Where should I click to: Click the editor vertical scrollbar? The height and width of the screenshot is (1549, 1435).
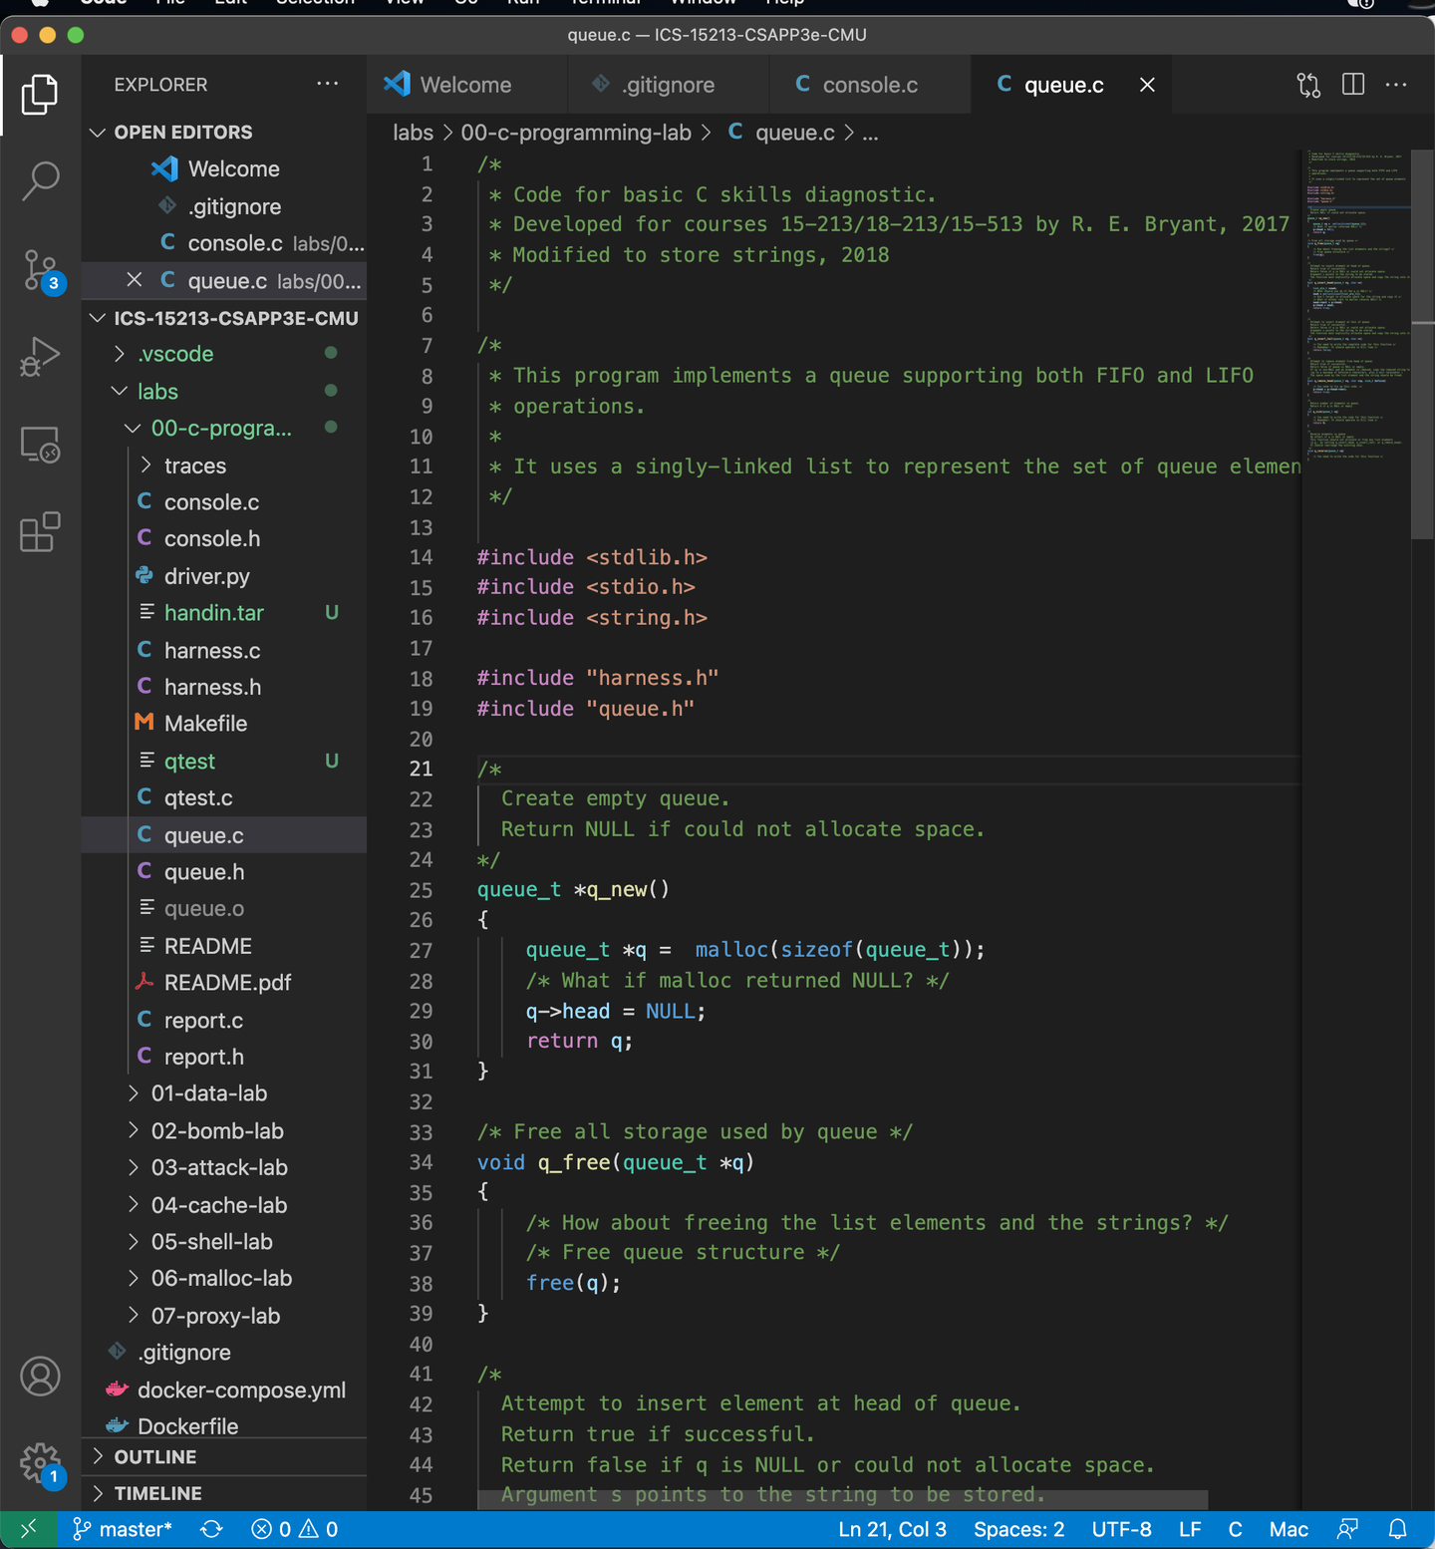click(x=1423, y=344)
